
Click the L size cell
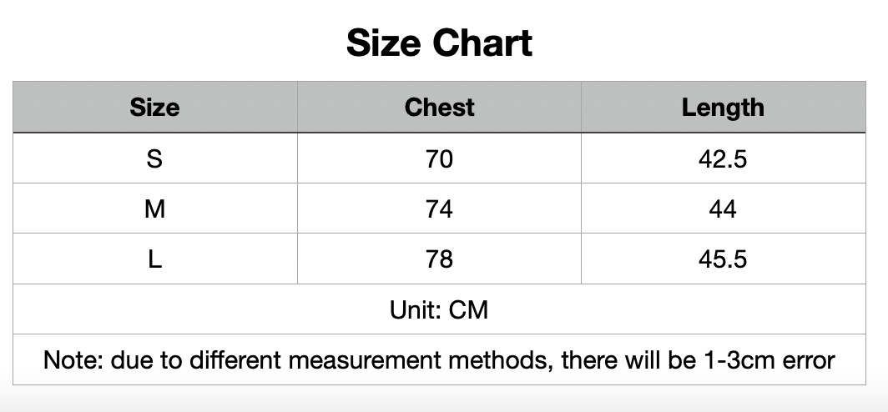154,259
